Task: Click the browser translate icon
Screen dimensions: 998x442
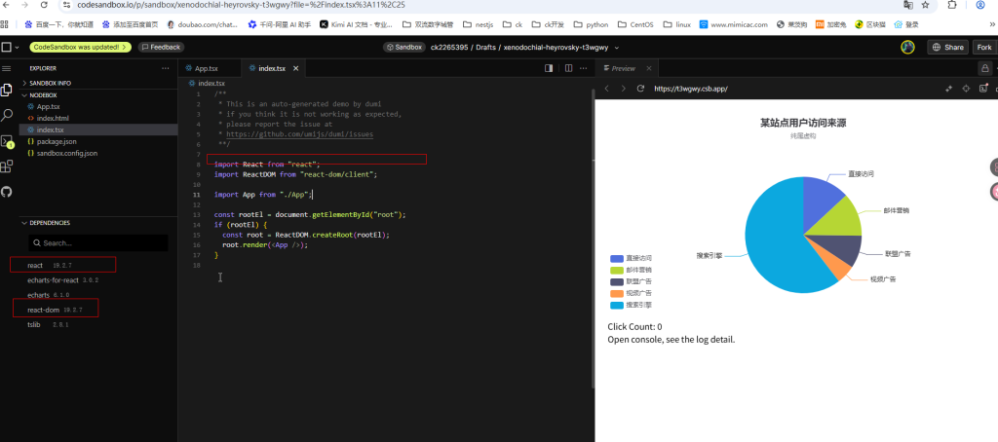Action: 907,5
